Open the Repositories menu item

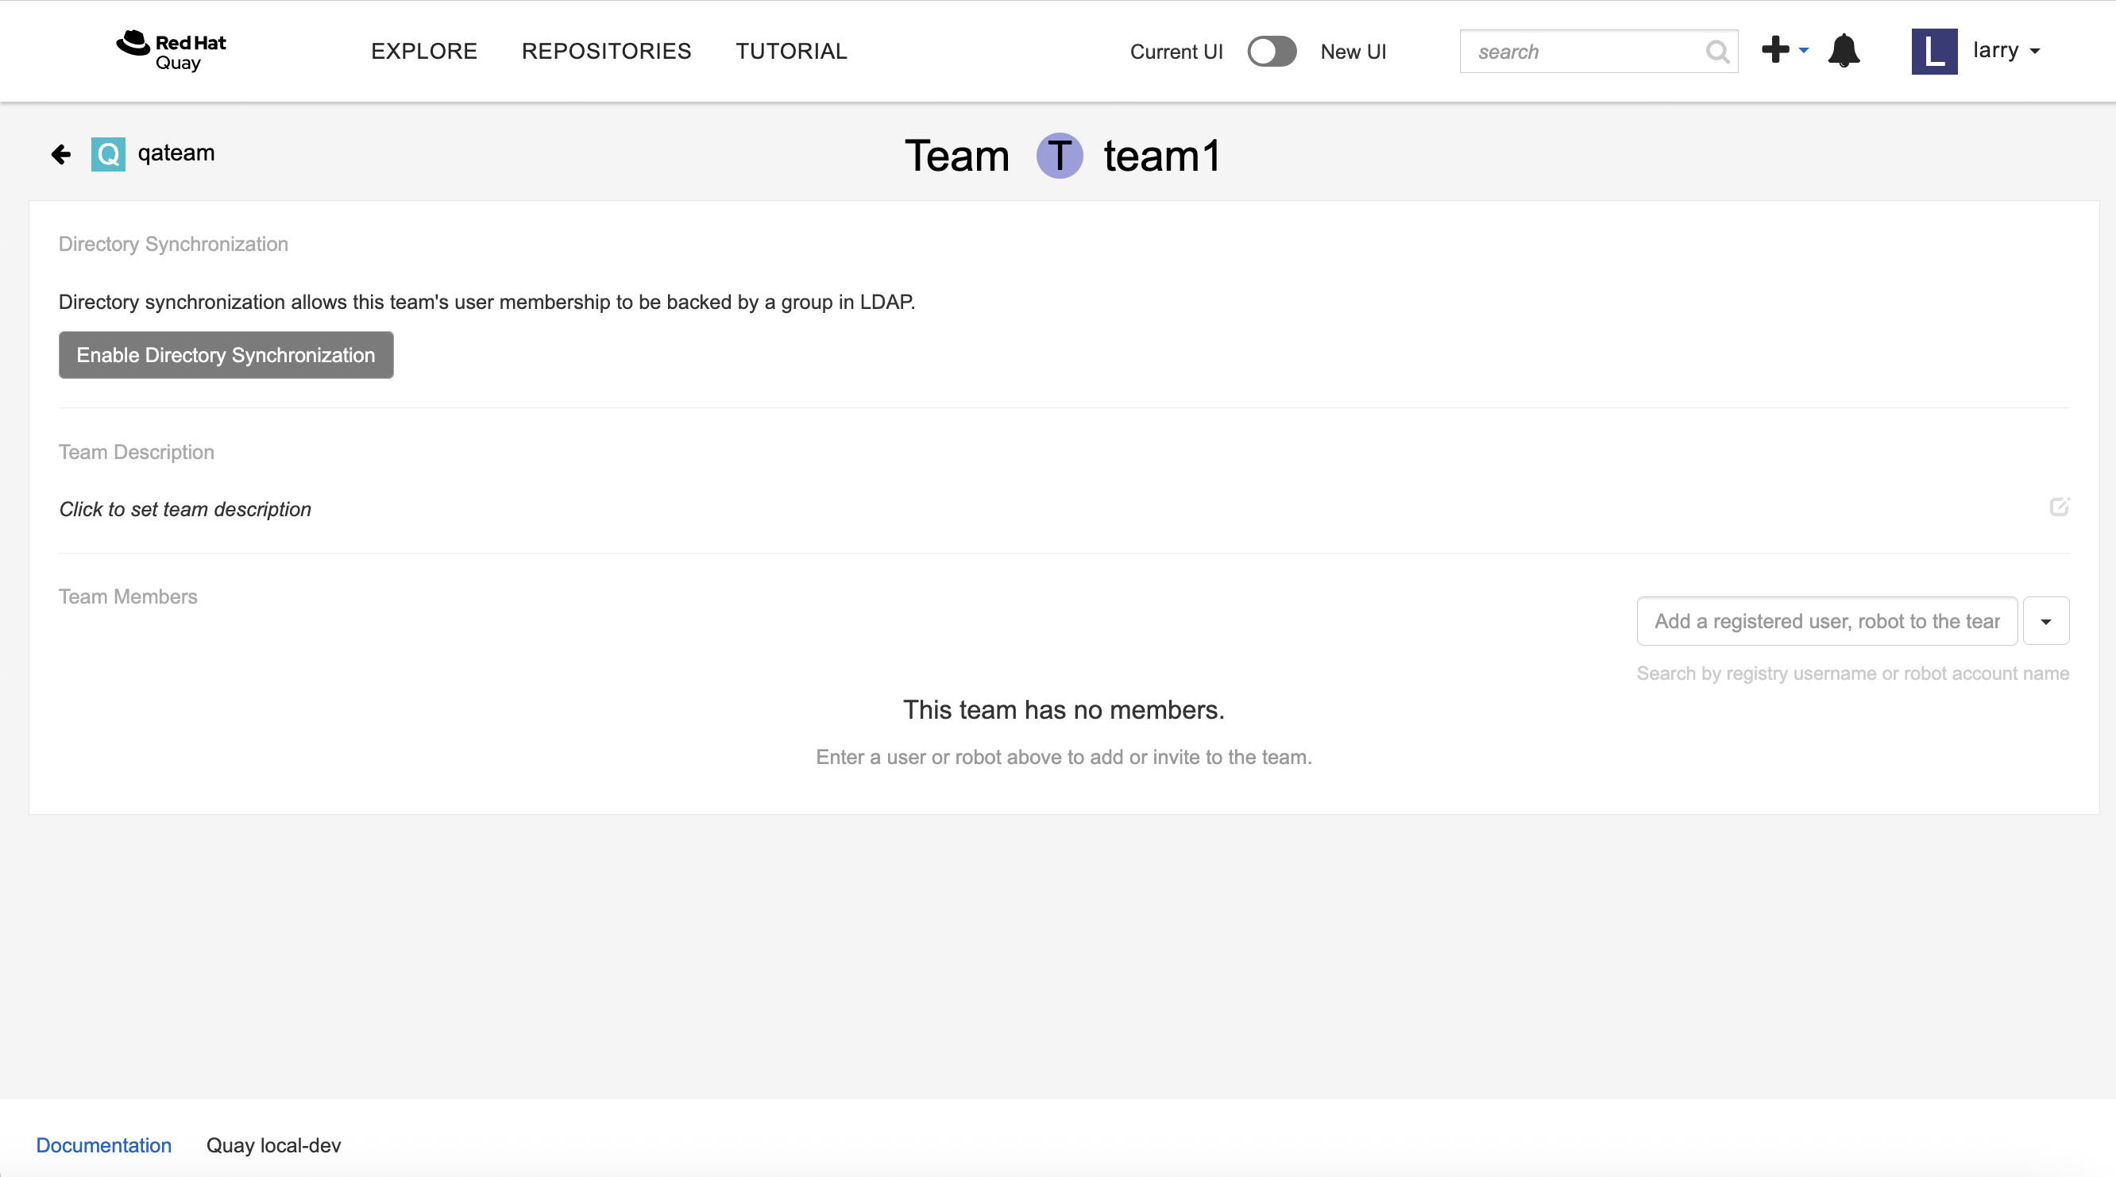pyautogui.click(x=606, y=51)
